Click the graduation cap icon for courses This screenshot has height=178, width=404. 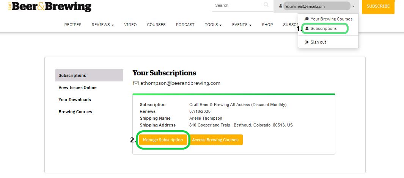tap(307, 19)
